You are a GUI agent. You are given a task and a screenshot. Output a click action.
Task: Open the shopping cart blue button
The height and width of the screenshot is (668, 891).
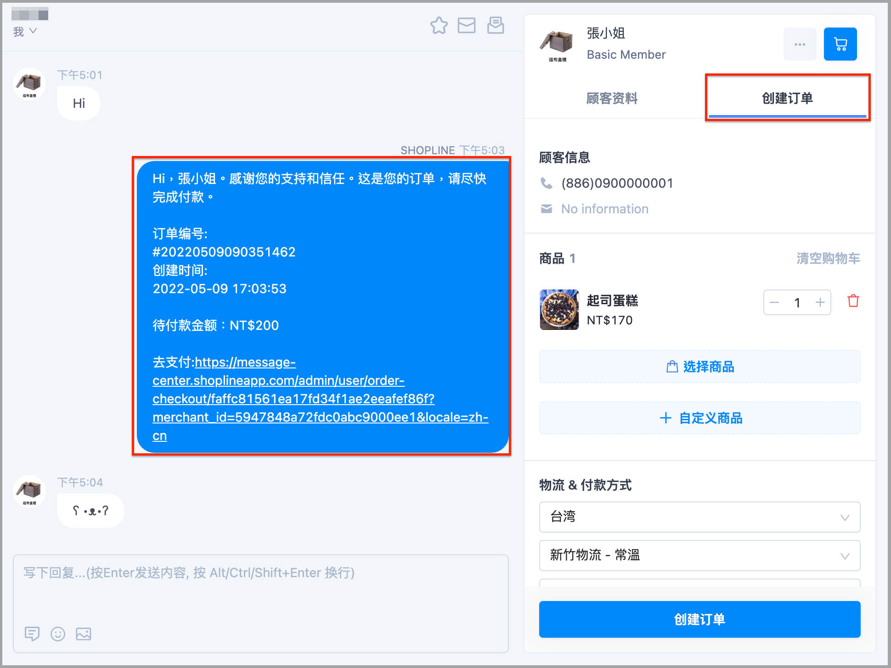(840, 44)
